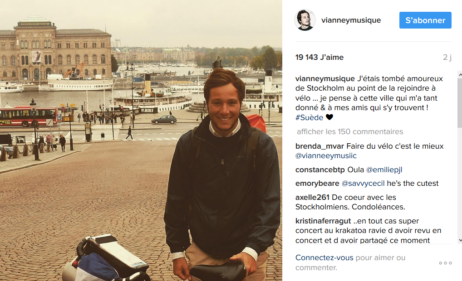Image resolution: width=462 pixels, height=281 pixels.
Task: Open constancebtp commenter profile
Action: pyautogui.click(x=320, y=170)
